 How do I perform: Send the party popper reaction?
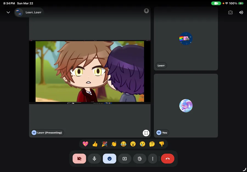tap(104, 144)
